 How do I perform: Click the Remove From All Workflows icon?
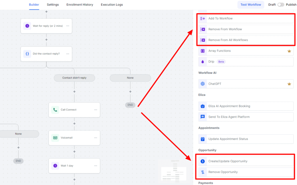pyautogui.click(x=202, y=40)
